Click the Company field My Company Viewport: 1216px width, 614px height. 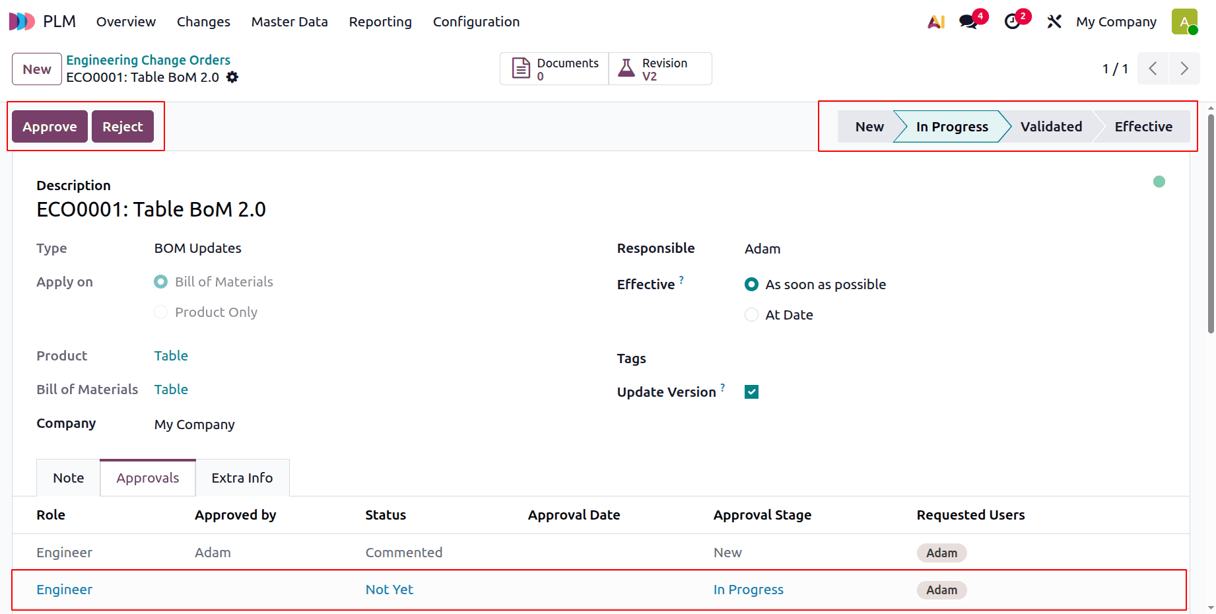tap(194, 425)
